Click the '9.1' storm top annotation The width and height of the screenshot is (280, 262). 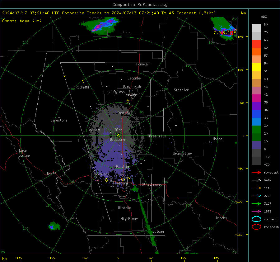(226, 32)
